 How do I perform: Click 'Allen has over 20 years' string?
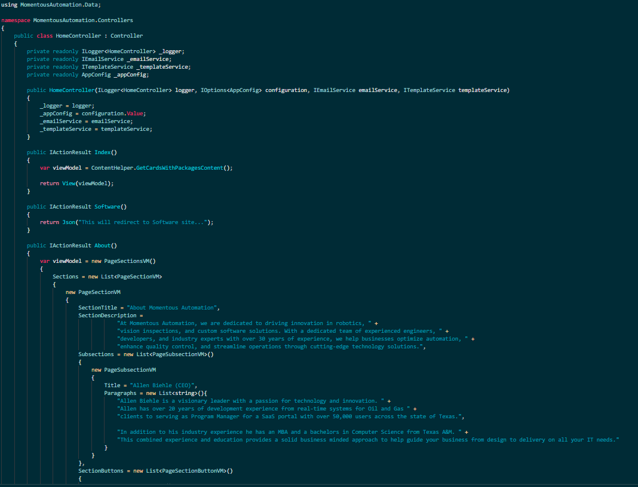click(x=263, y=409)
